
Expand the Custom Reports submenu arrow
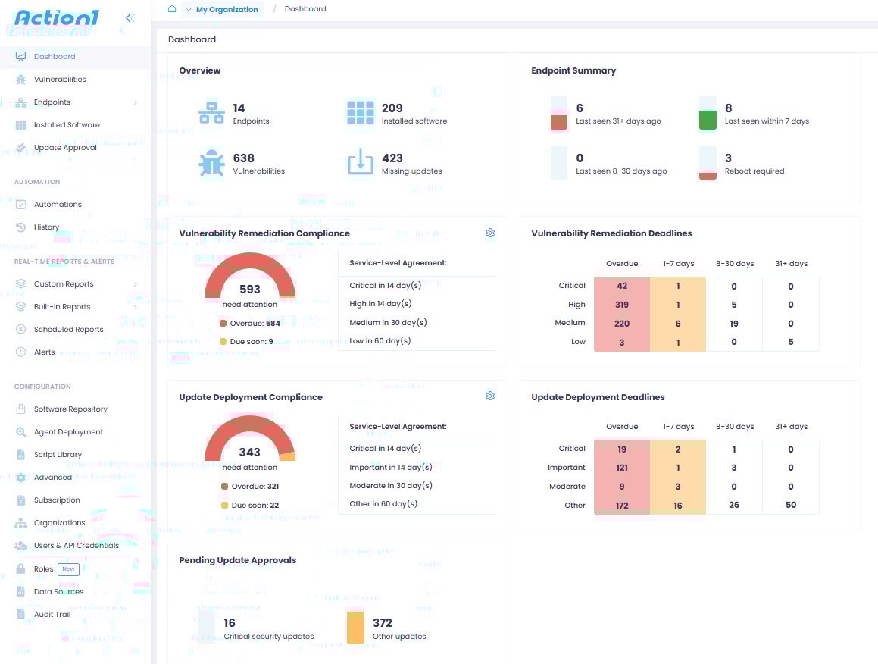(x=136, y=284)
